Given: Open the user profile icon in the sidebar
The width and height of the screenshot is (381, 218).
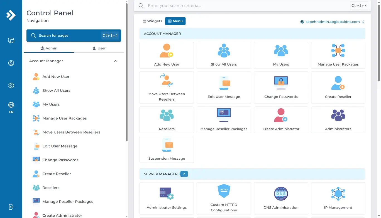Looking at the screenshot, I should click(x=11, y=63).
